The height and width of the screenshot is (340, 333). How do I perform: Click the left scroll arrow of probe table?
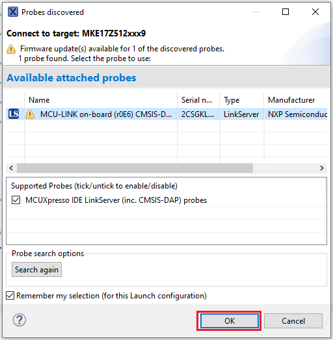click(11, 168)
